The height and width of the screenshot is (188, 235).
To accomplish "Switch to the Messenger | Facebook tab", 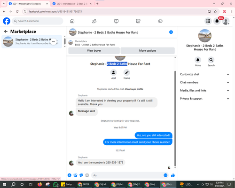I will pyautogui.click(x=28, y=4).
